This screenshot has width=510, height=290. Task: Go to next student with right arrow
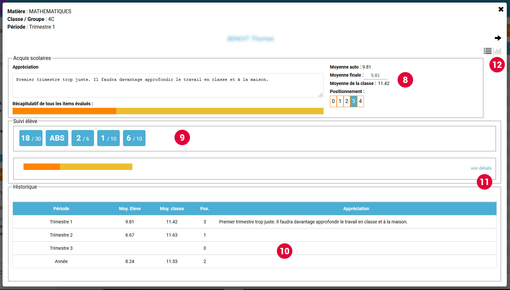click(498, 38)
